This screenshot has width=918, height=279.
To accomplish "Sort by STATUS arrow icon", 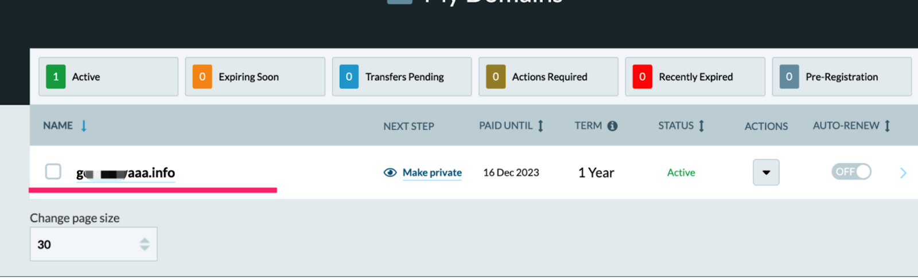I will click(701, 126).
